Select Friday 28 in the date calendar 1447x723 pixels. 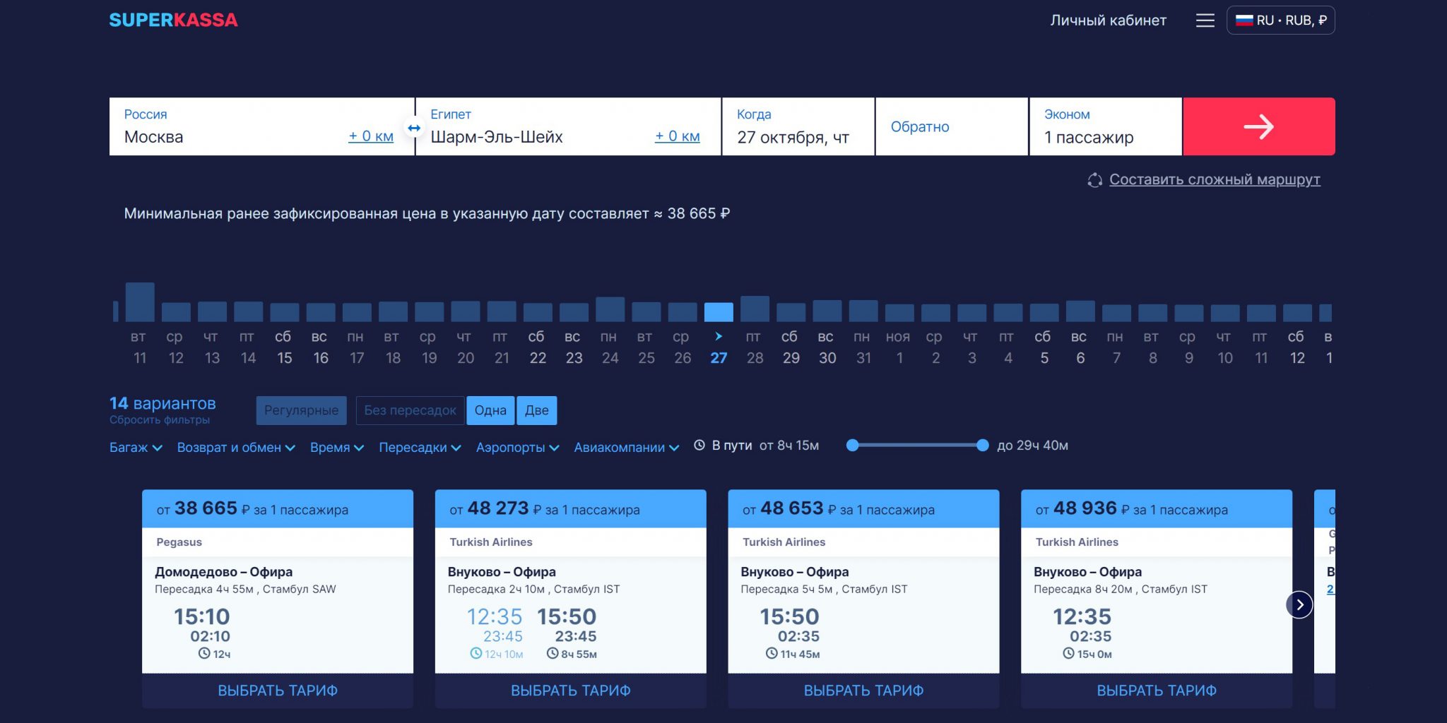click(755, 347)
